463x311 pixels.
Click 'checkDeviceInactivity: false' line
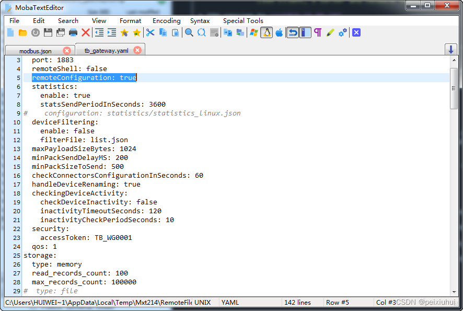tap(99, 202)
